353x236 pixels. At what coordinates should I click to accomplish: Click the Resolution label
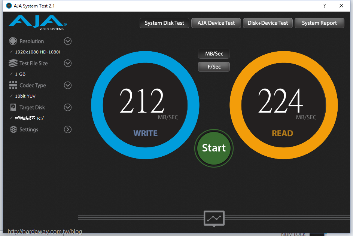tap(31, 41)
